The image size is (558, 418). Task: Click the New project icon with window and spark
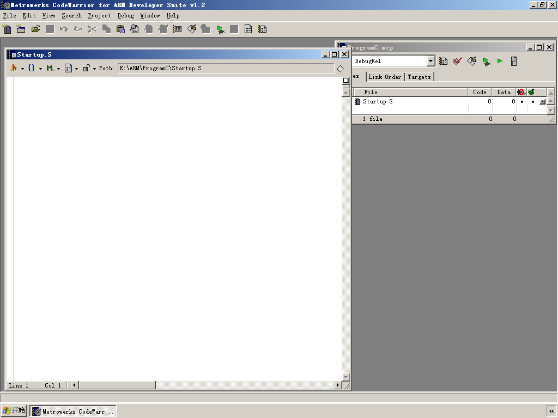pyautogui.click(x=21, y=29)
